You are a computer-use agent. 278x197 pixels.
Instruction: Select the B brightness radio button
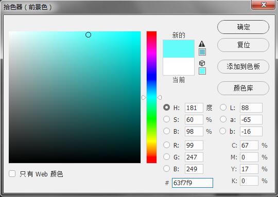point(166,131)
